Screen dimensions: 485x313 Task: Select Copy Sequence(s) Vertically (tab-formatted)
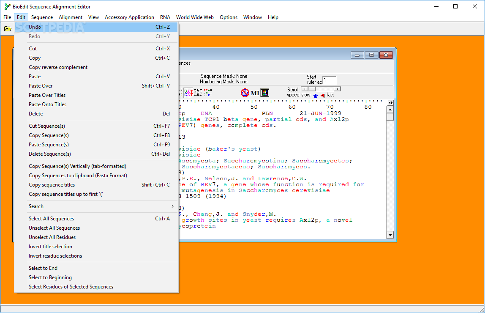click(x=96, y=166)
